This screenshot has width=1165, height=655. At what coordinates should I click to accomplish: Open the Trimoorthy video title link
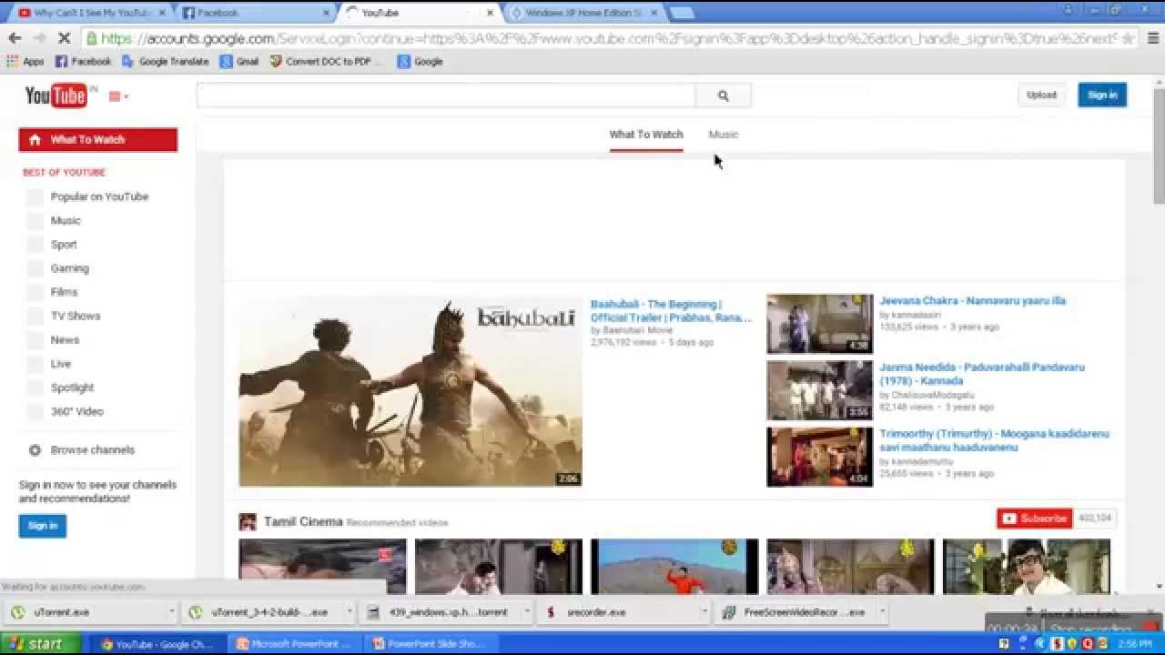(x=994, y=440)
